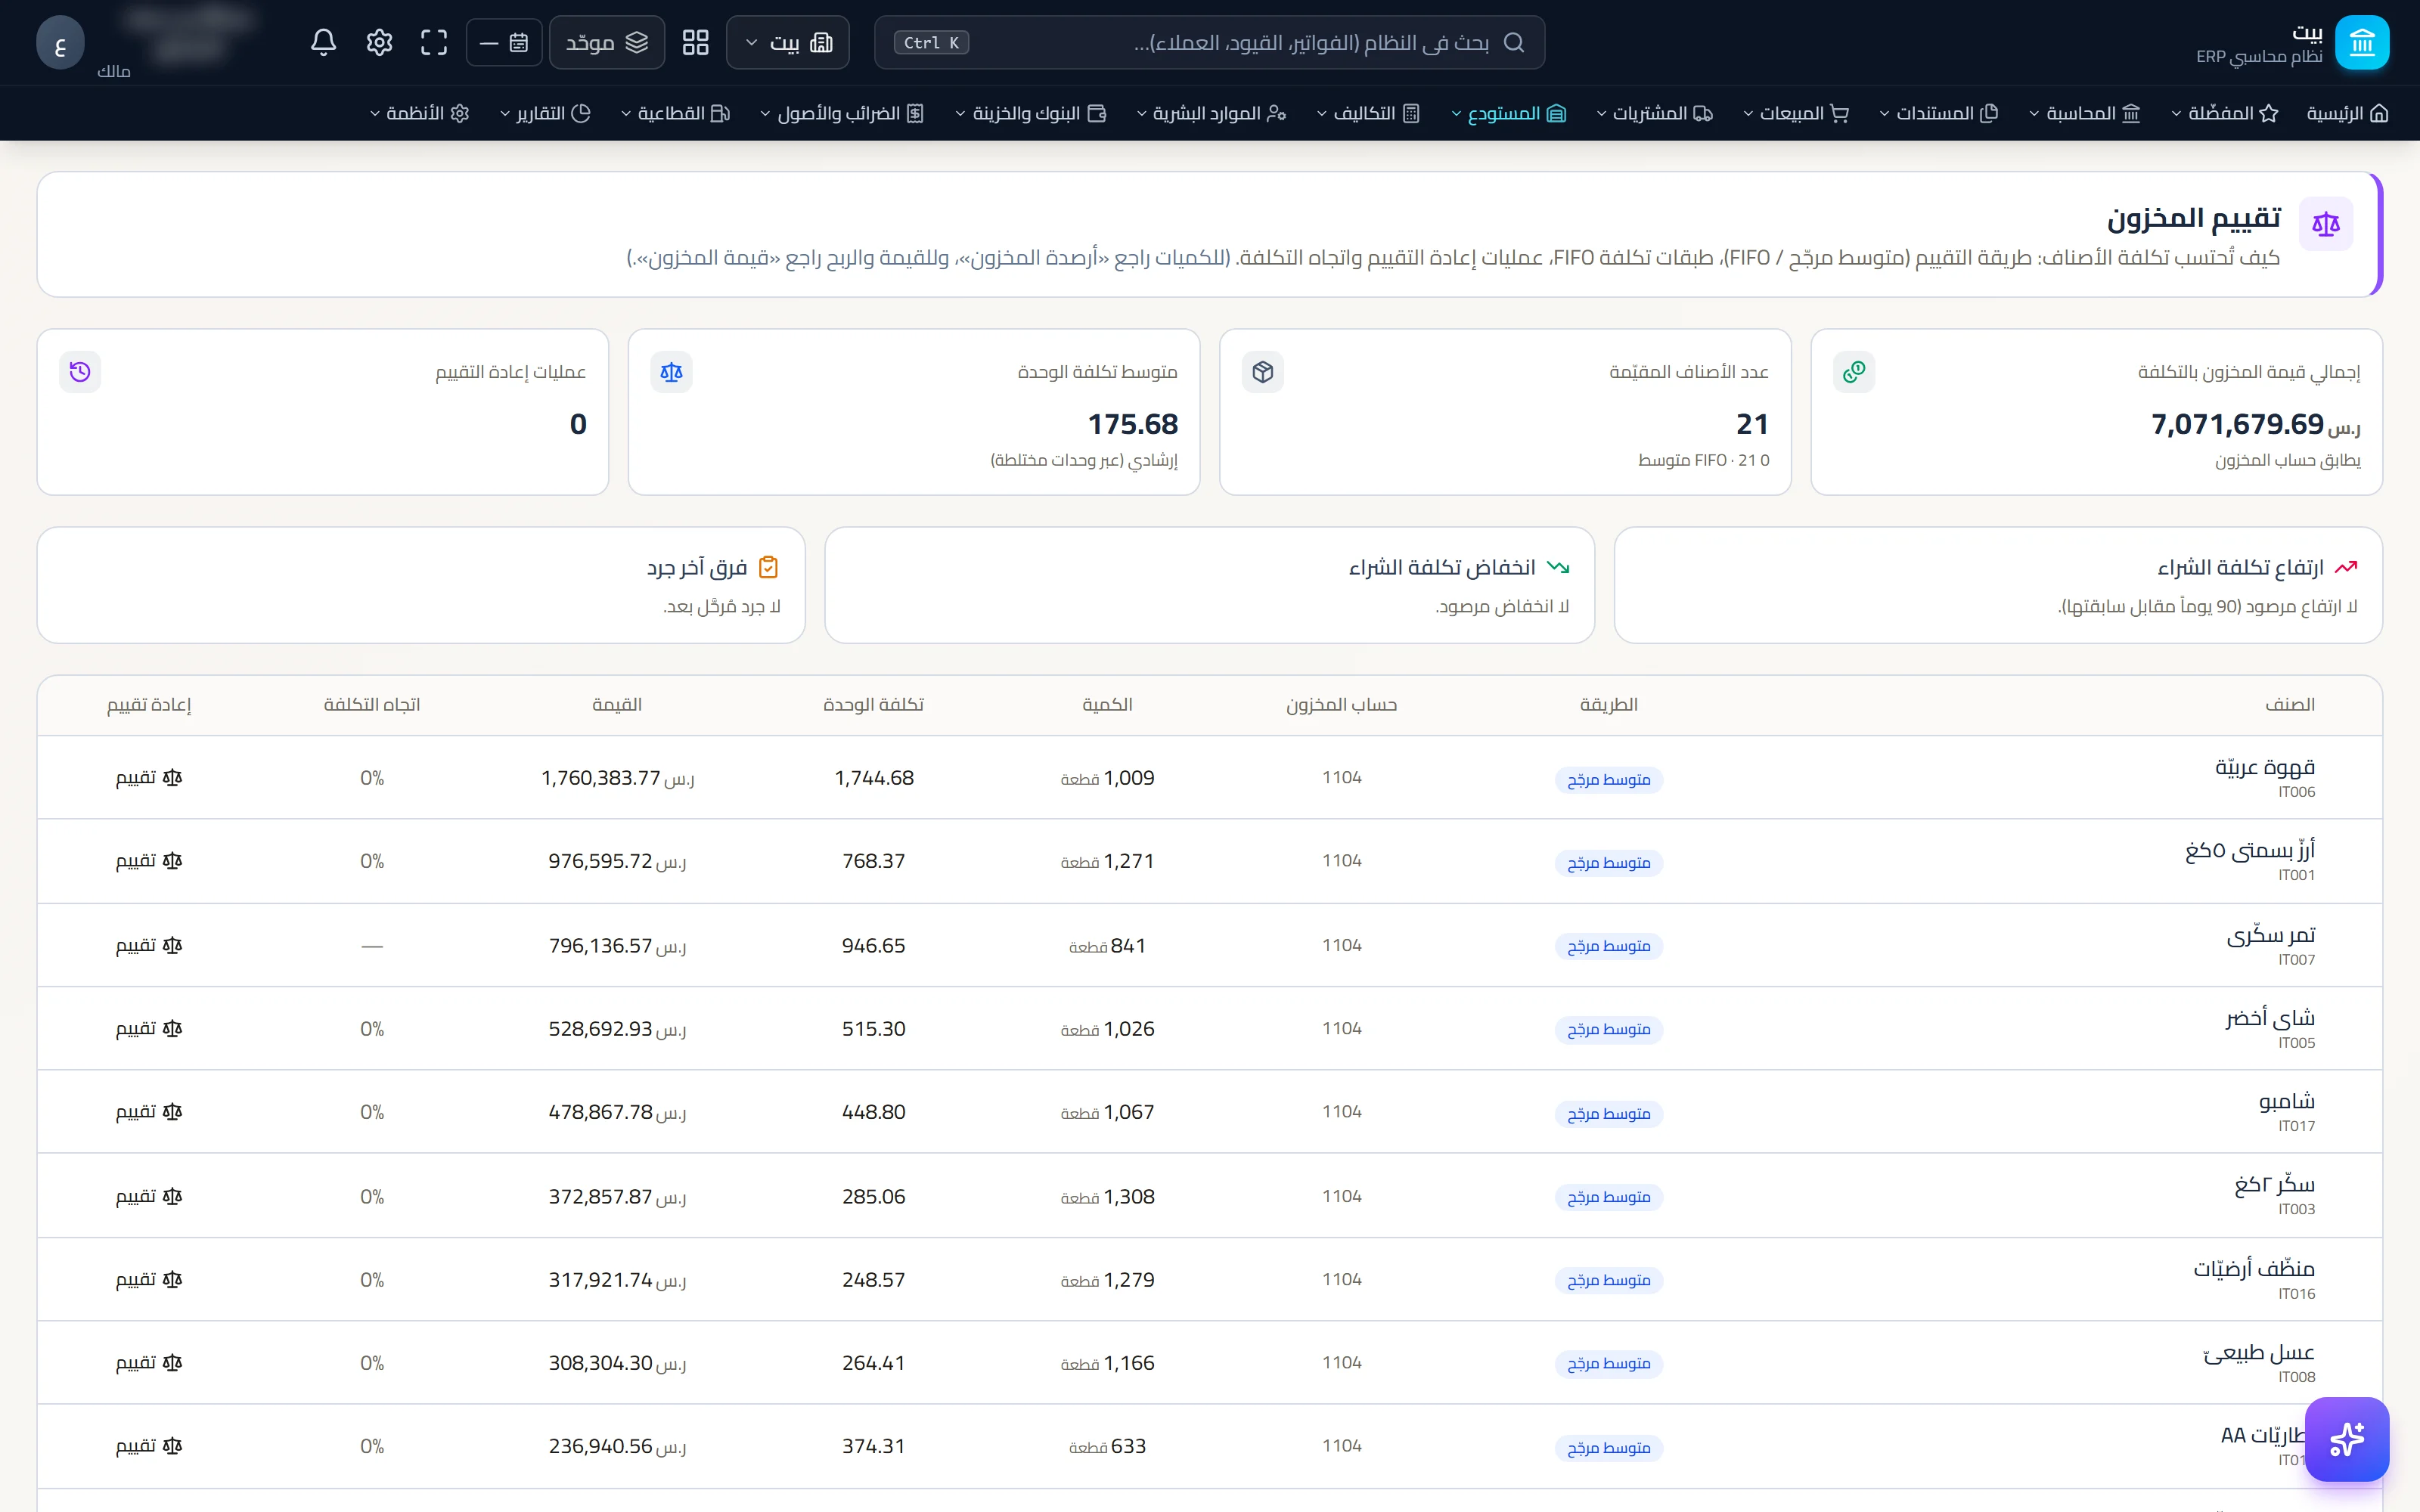The image size is (2420, 1512).
Task: Revalue أرزّ بسمتي item
Action: coord(149,861)
